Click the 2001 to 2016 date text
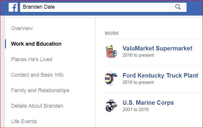This screenshot has width=203, height=128. point(136,110)
